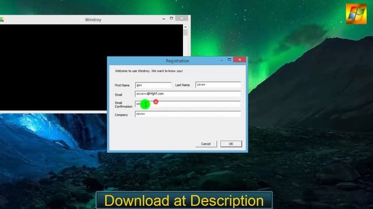
Task: Click the 'Welcome to use Windroy' text
Action: [x=149, y=71]
